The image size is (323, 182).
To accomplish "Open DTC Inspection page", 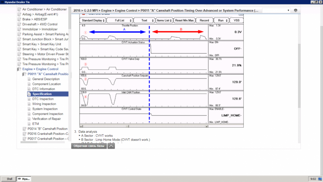I will (43, 99).
